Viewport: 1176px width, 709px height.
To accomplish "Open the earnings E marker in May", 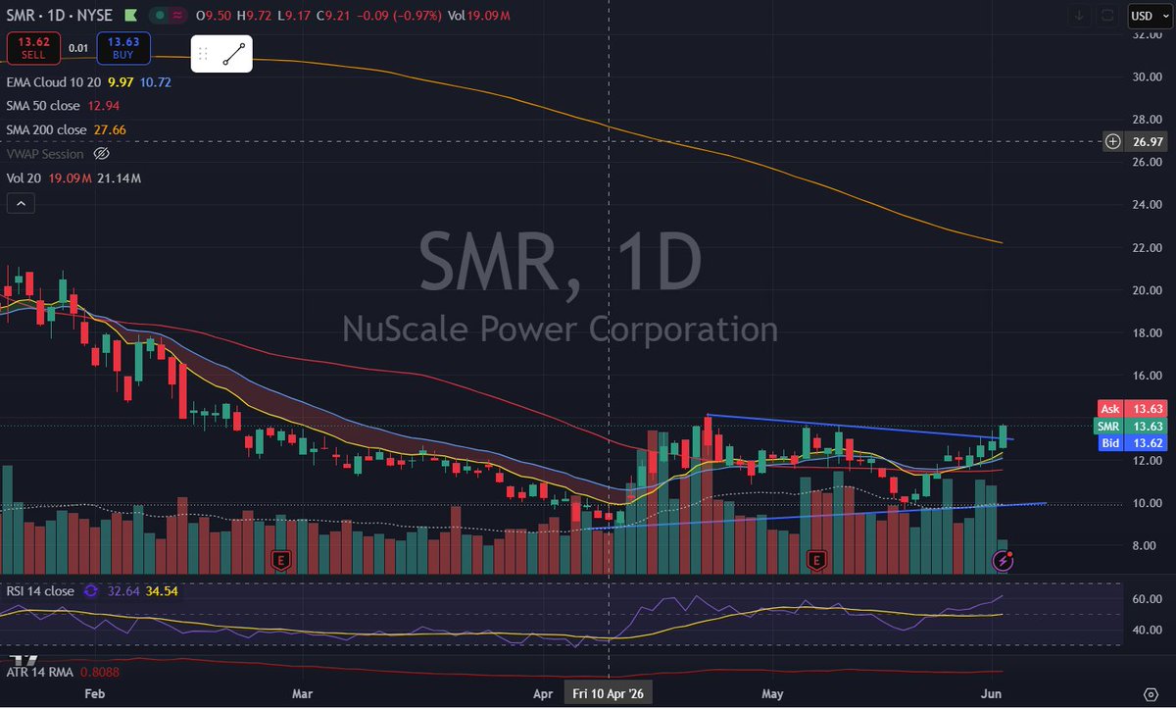I will pyautogui.click(x=815, y=560).
